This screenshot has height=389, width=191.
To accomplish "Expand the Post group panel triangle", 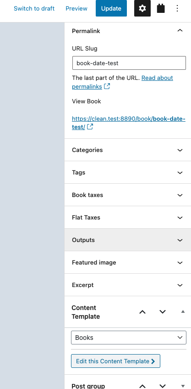I will coord(183,386).
